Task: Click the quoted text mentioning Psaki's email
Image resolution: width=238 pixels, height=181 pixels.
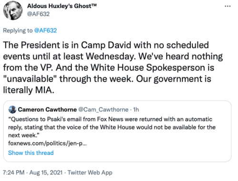Action: [x=112, y=127]
